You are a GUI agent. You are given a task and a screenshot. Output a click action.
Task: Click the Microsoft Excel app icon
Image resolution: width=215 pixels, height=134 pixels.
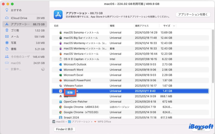pyautogui.click(x=61, y=75)
